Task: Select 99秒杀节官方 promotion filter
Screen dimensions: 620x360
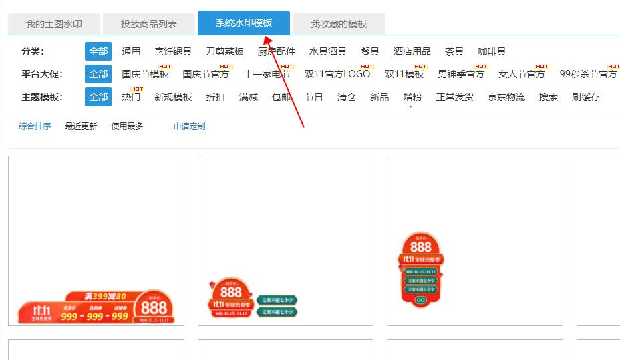Action: [x=589, y=74]
